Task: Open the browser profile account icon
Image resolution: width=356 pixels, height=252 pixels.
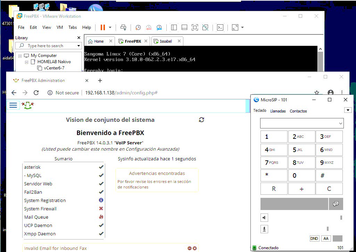Action: [331, 92]
